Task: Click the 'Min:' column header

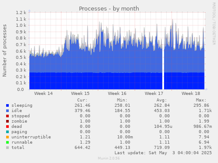Action: [x=122, y=100]
